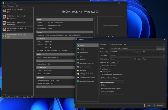This screenshot has height=110, width=168.
Task: Click the 386DX 40MHz MS-DOS 6.22 machine icon
Action: click(x=4, y=10)
